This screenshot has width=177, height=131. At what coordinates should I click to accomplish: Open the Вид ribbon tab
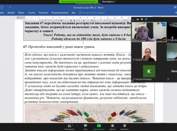pos(73,13)
